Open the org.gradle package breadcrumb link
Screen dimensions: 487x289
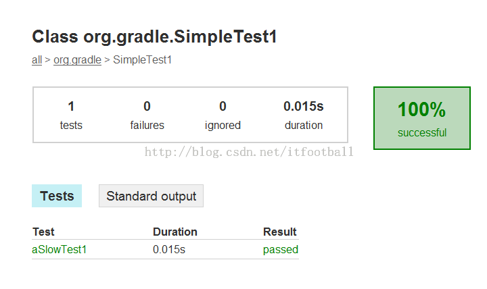tap(77, 60)
